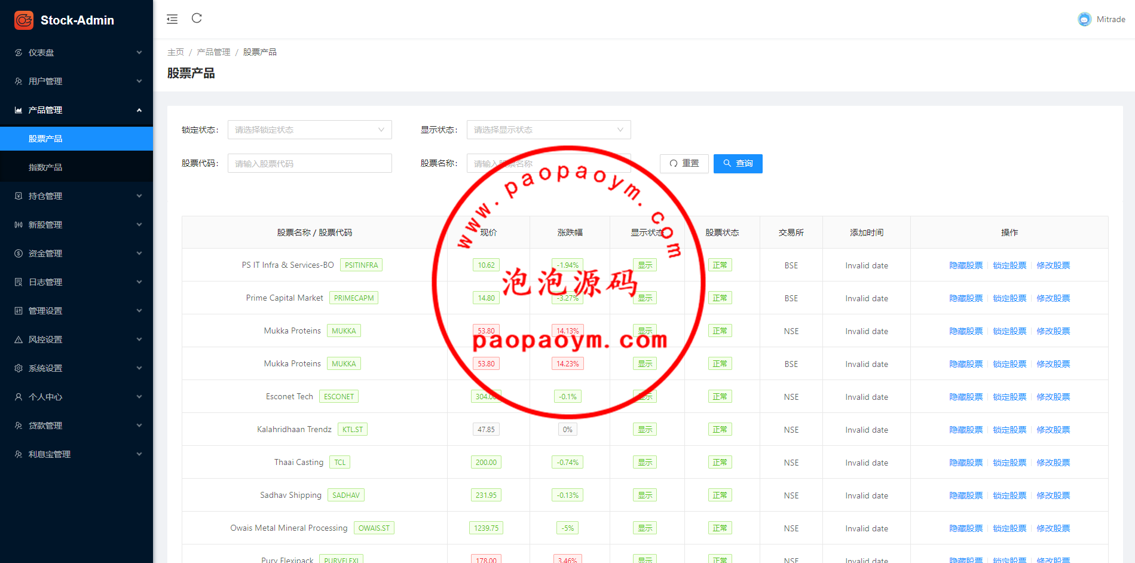The image size is (1135, 563).
Task: Open the 显示状态 display status dropdown
Action: (x=549, y=130)
